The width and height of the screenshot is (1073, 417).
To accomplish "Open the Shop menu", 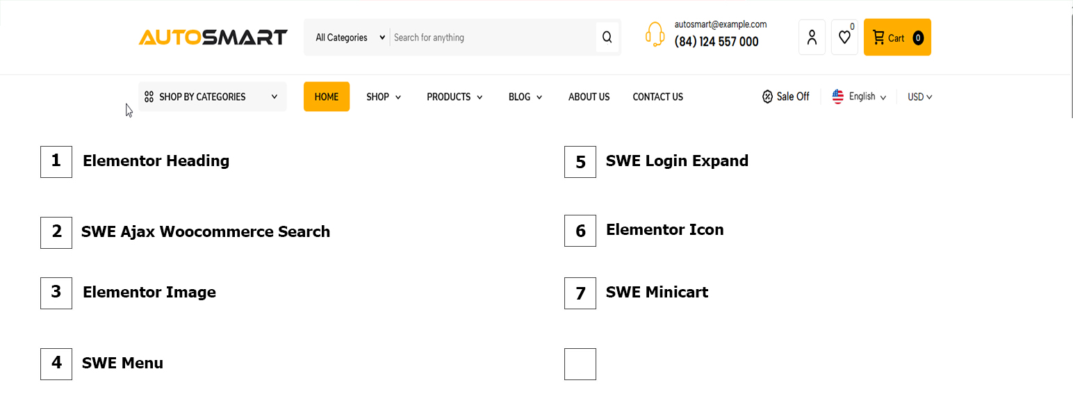I will tap(384, 97).
